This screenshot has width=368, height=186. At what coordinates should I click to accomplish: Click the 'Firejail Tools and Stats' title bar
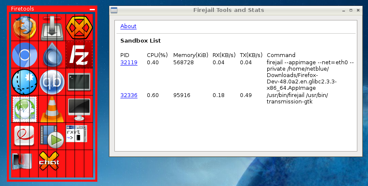228,10
